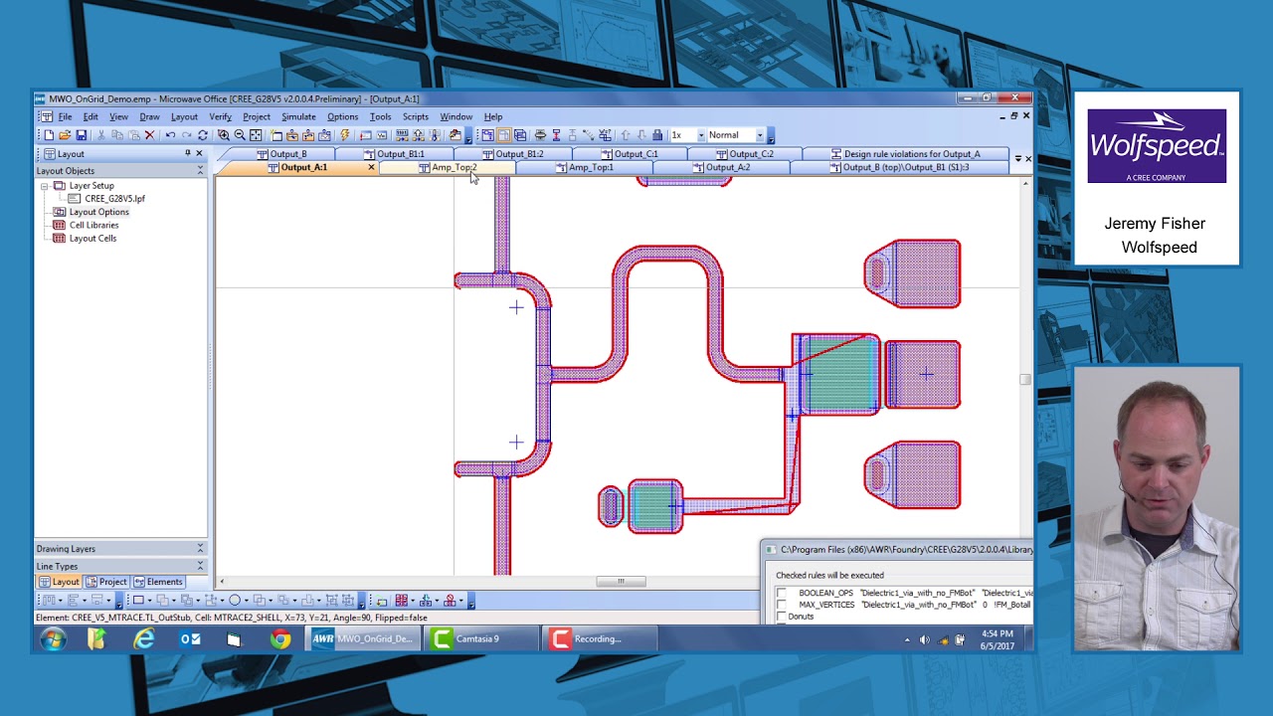Open the Scripts menu
Screen dimensions: 1273x716
[416, 117]
